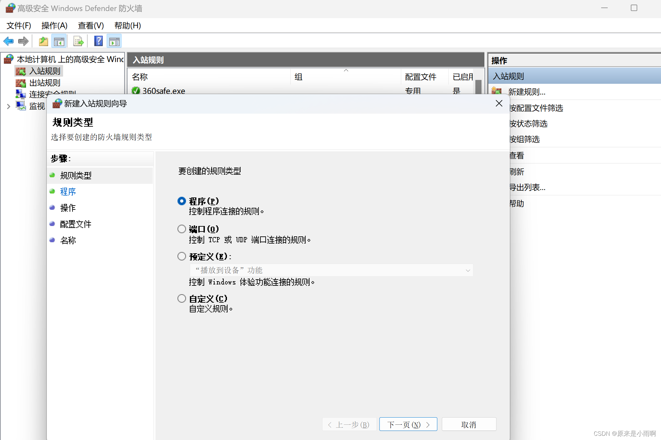Click the 取消 button in the wizard
The width and height of the screenshot is (661, 440).
[469, 424]
